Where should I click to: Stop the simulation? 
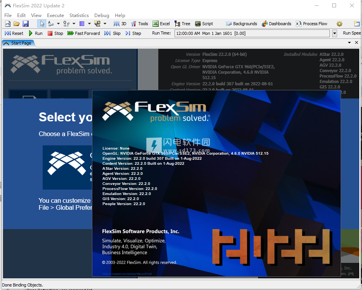[55, 33]
